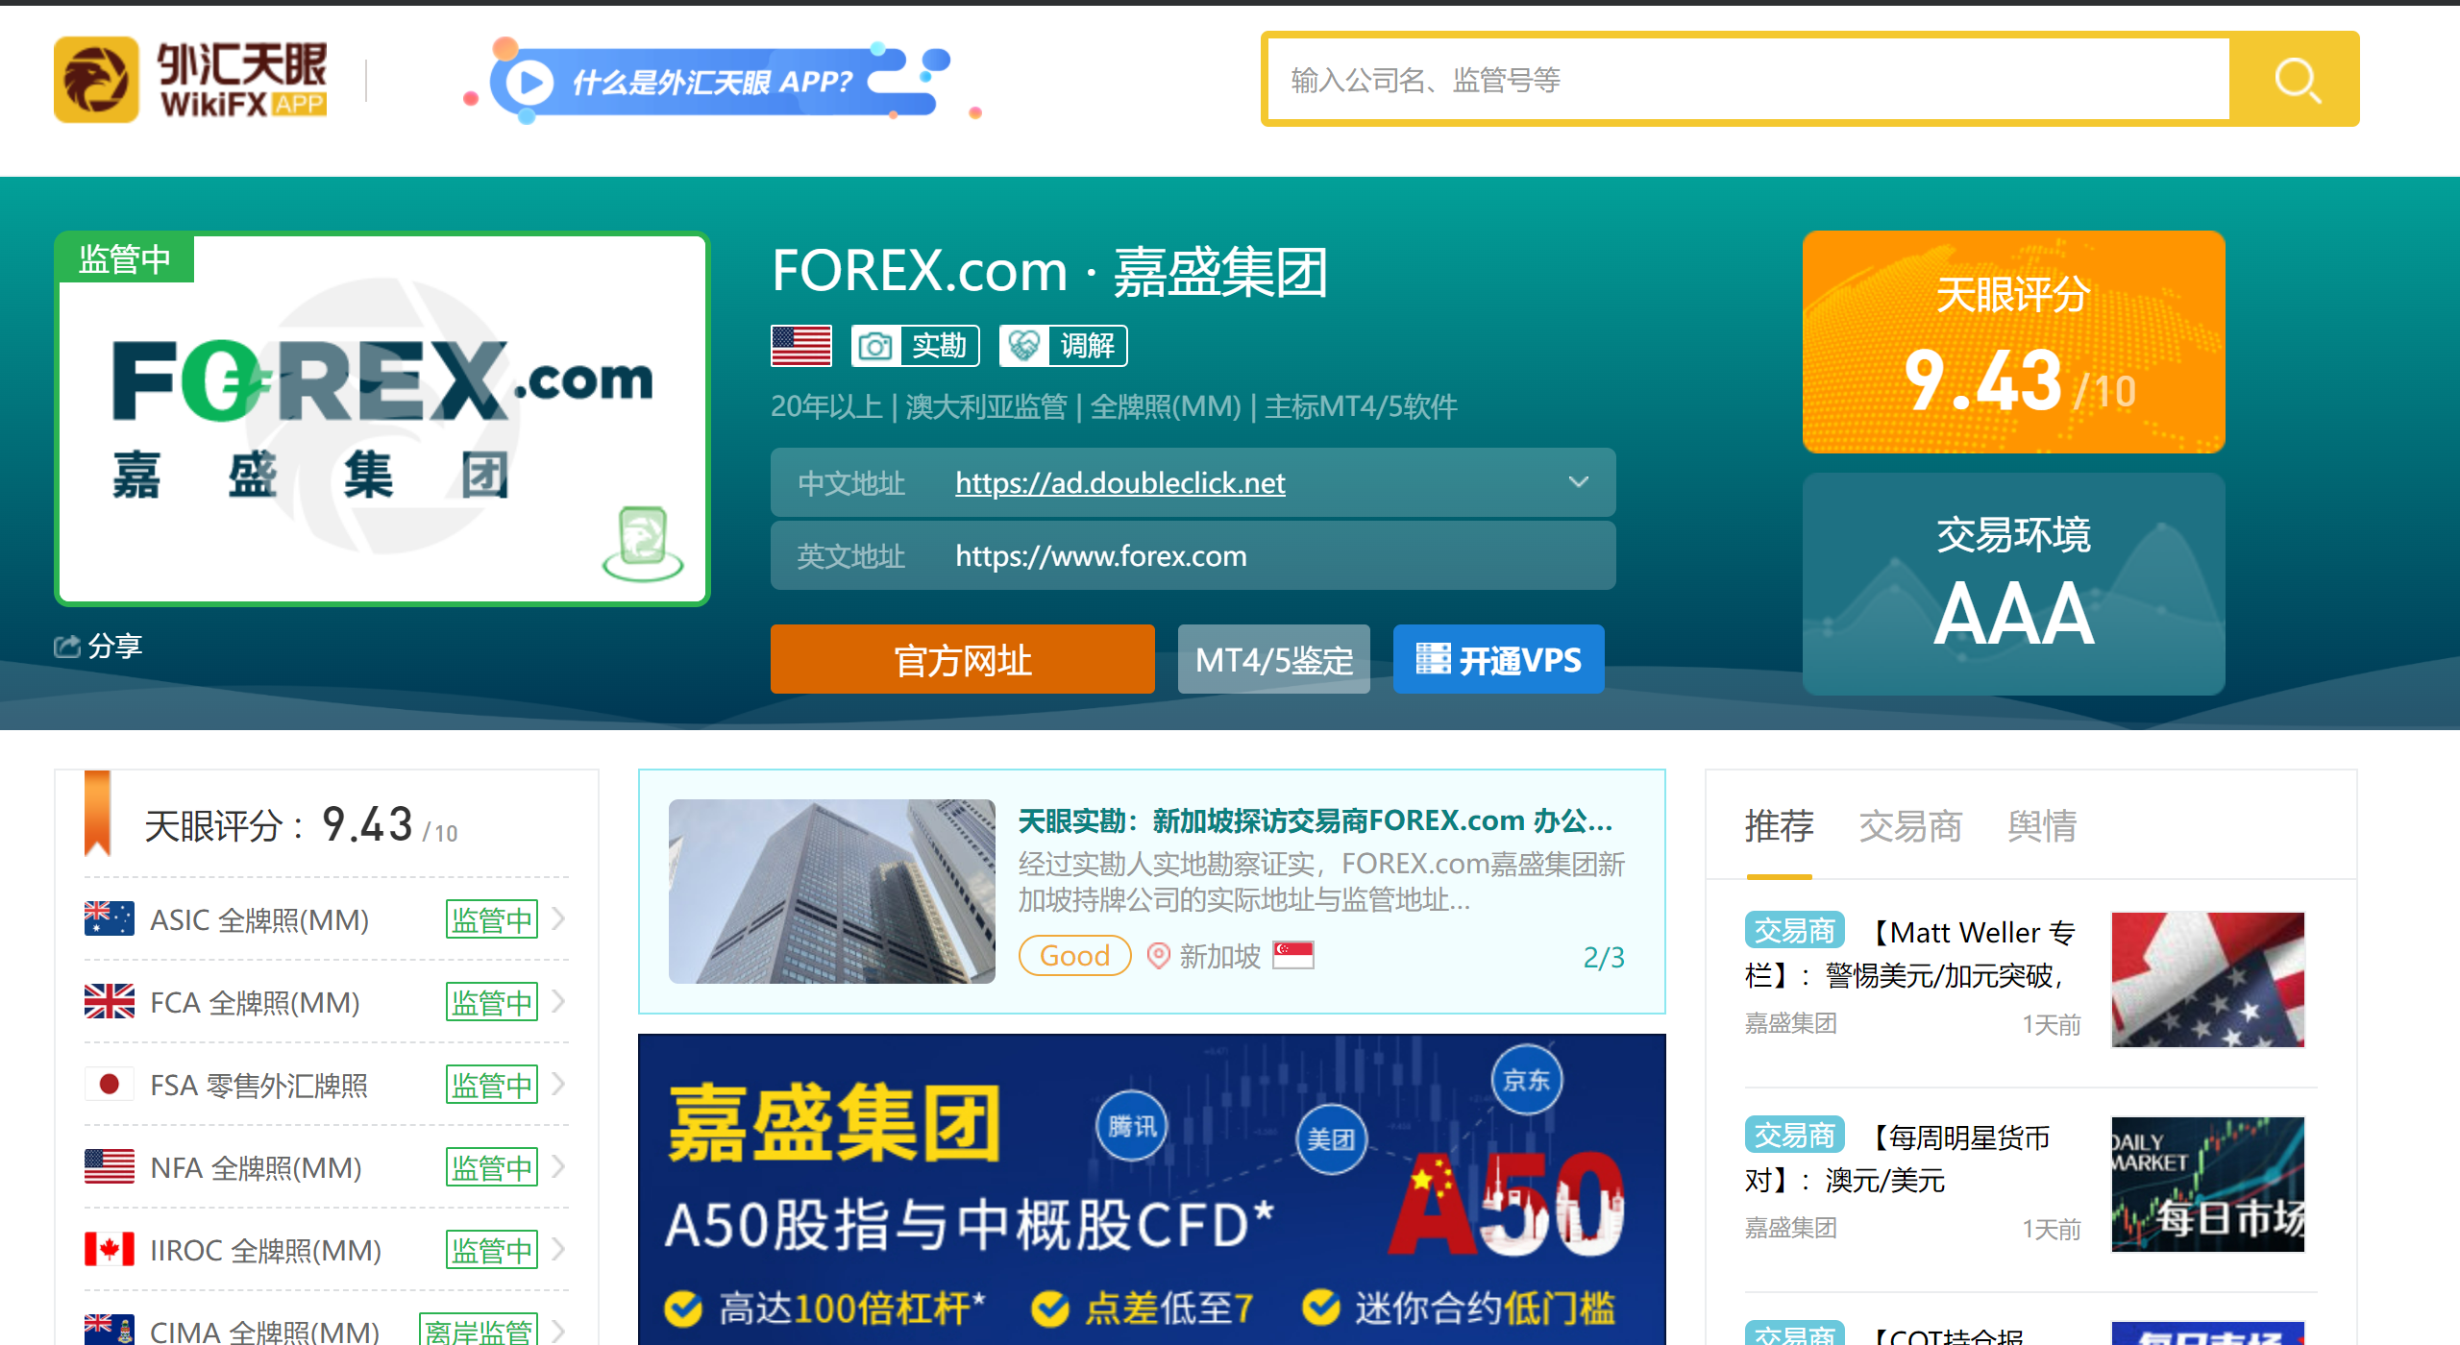The width and height of the screenshot is (2460, 1345).
Task: Click the Good rating tag
Action: [1074, 955]
